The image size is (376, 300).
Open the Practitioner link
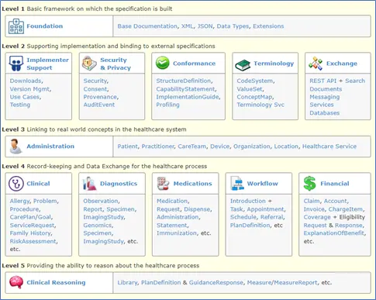click(157, 147)
